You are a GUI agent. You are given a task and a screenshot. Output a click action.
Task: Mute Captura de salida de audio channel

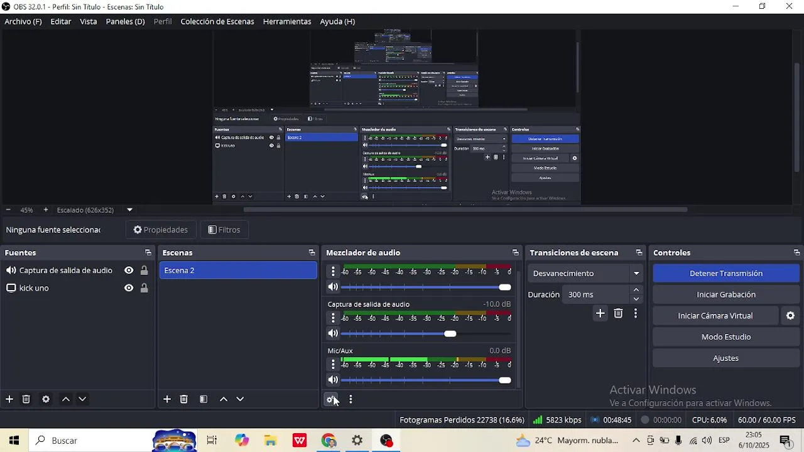(333, 334)
